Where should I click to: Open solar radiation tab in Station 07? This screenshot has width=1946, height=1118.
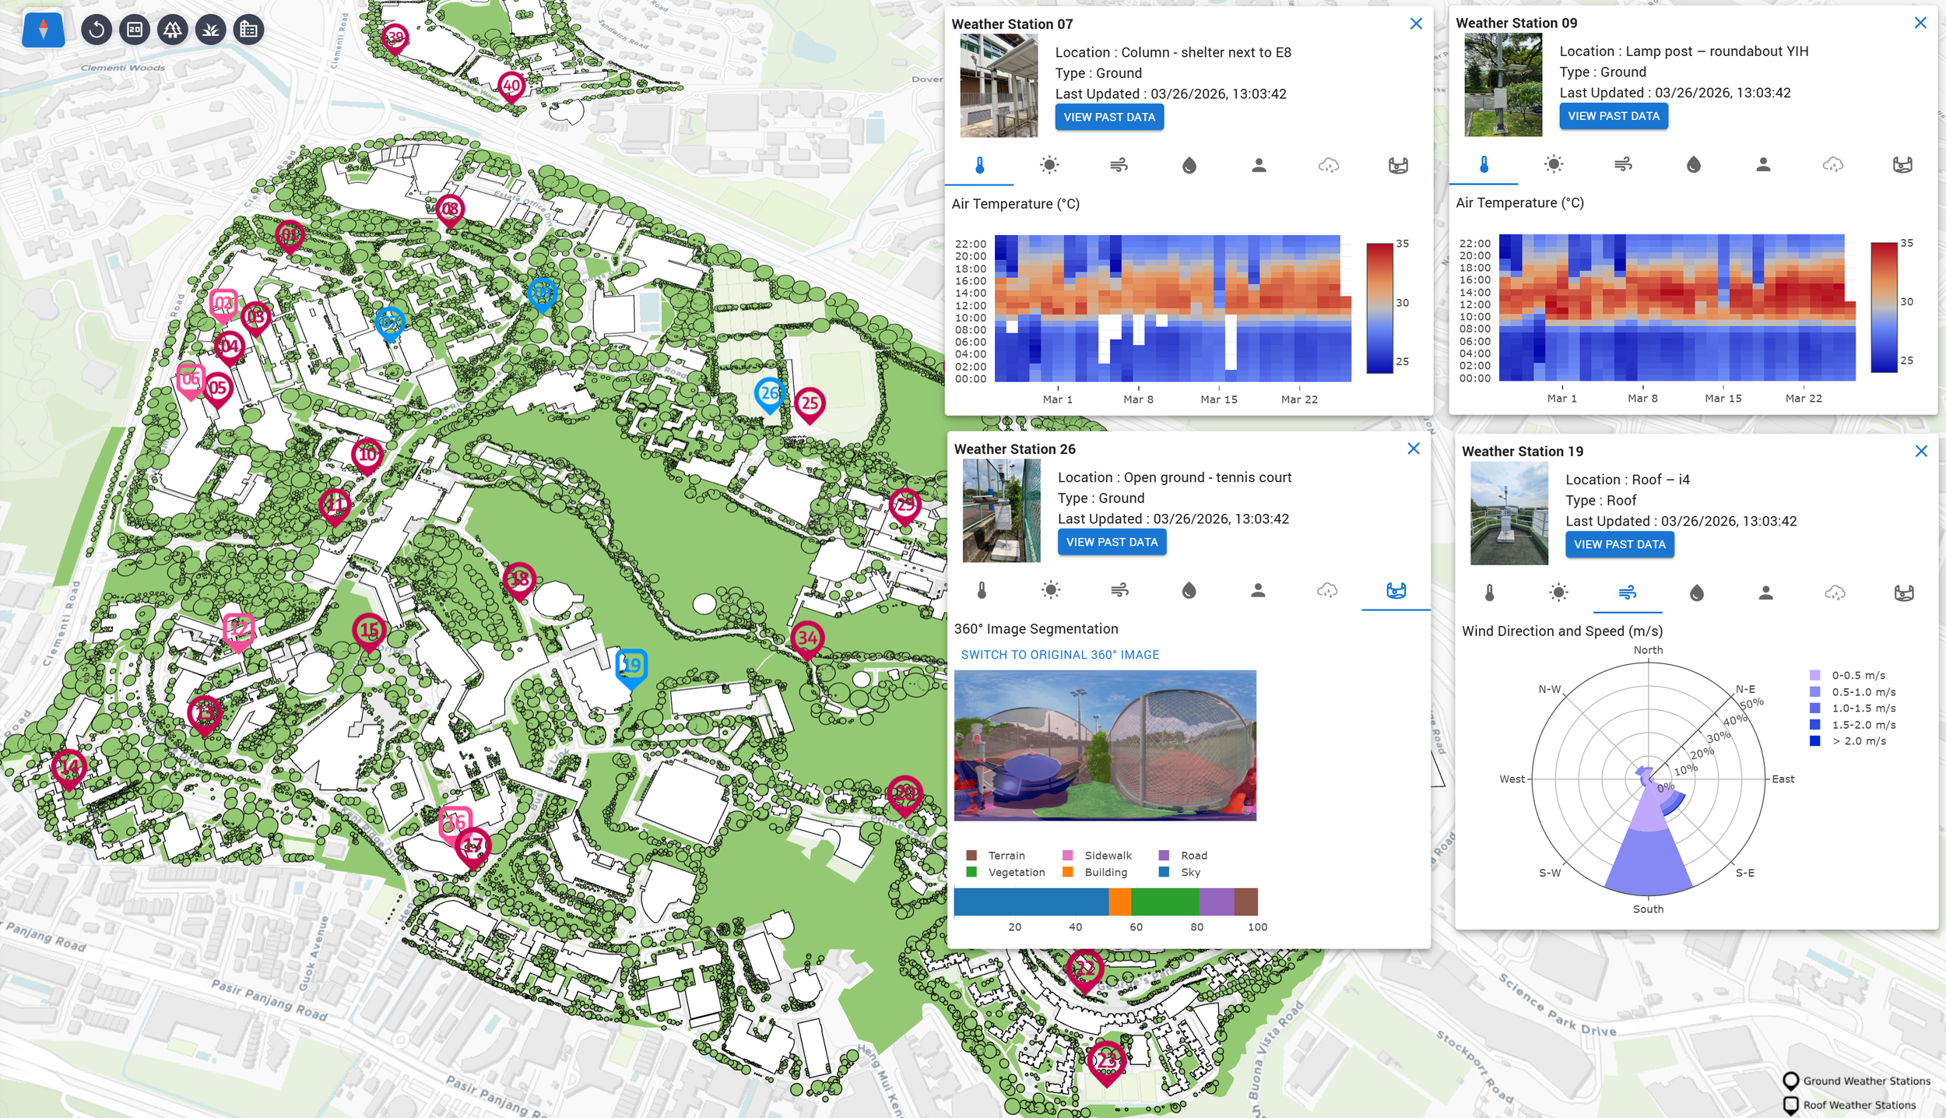click(x=1049, y=165)
